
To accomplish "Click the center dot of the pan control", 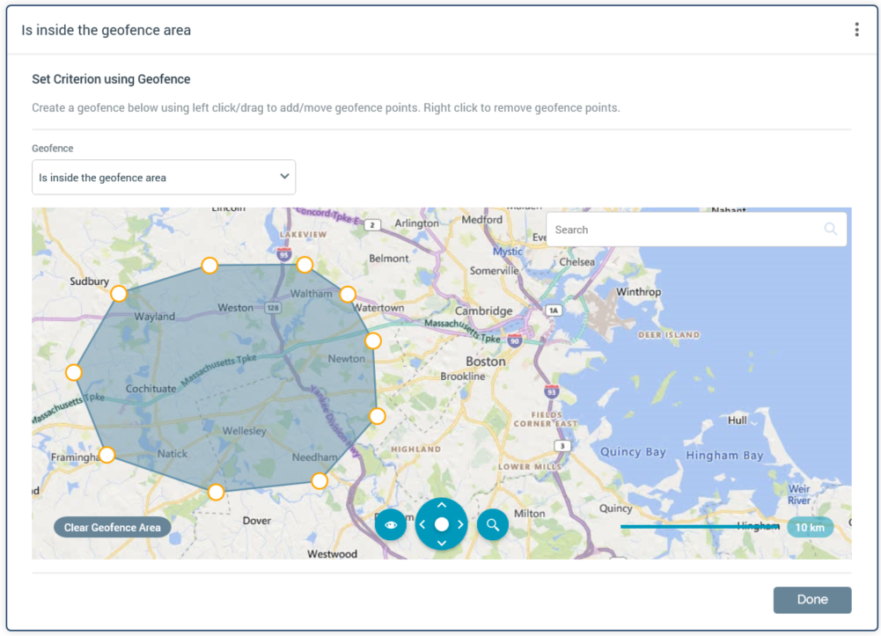I will click(x=442, y=524).
